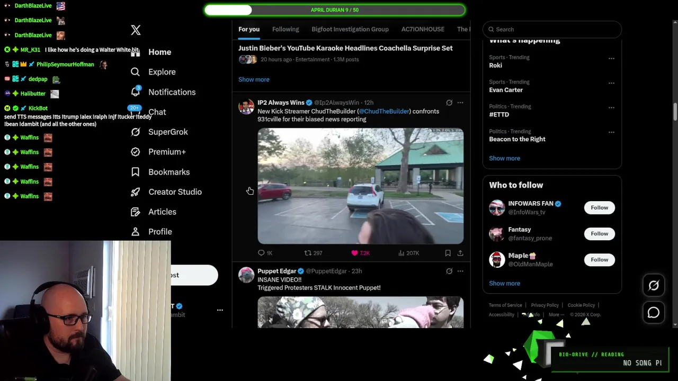
Task: Show more trending topics
Action: (505, 158)
